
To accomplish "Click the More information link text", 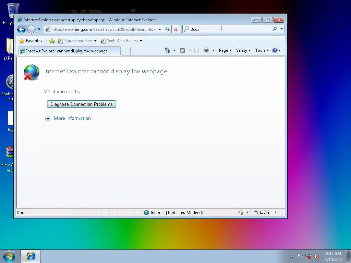I will tap(72, 118).
